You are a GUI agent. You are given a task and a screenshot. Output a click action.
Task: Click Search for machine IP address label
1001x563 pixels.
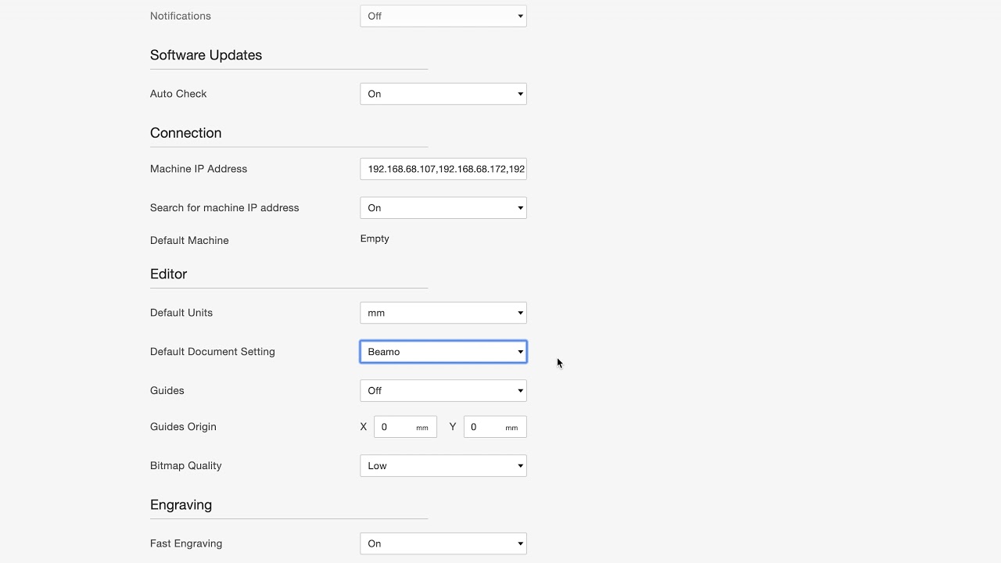click(x=224, y=208)
